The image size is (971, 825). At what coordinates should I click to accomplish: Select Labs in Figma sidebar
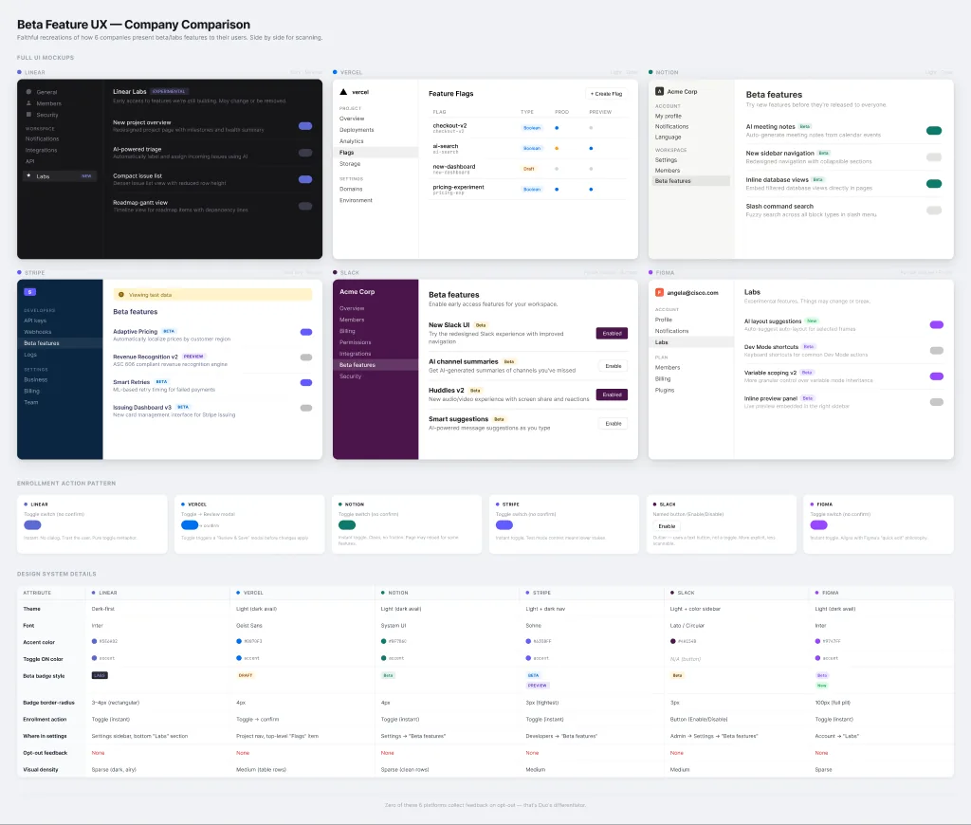point(691,342)
